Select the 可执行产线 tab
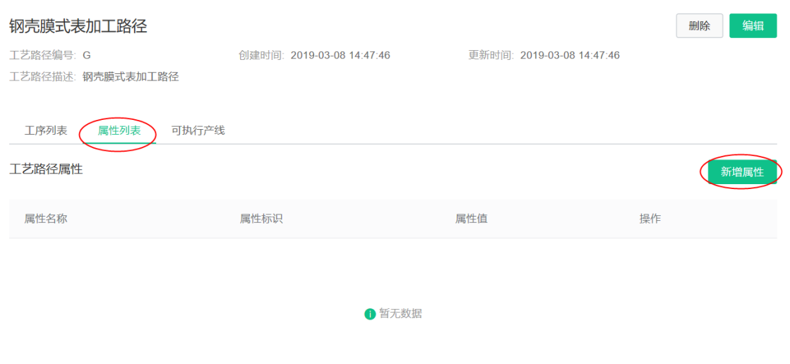Screen dimensions: 790x364 (198, 131)
